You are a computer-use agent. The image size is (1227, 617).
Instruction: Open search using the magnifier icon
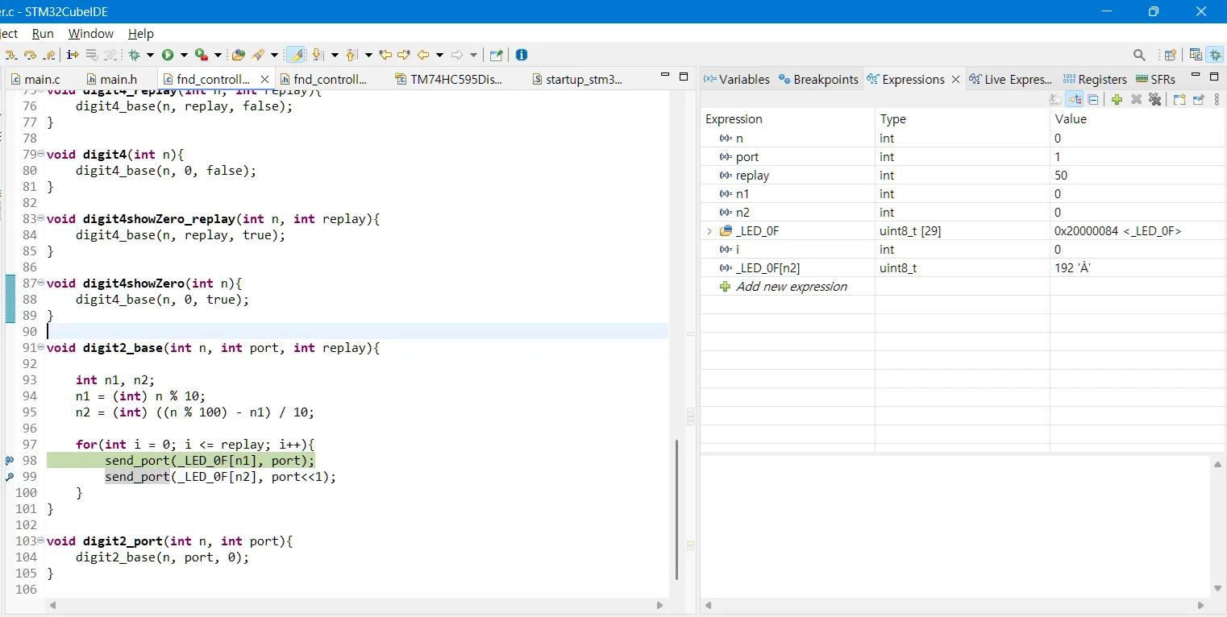click(1140, 55)
